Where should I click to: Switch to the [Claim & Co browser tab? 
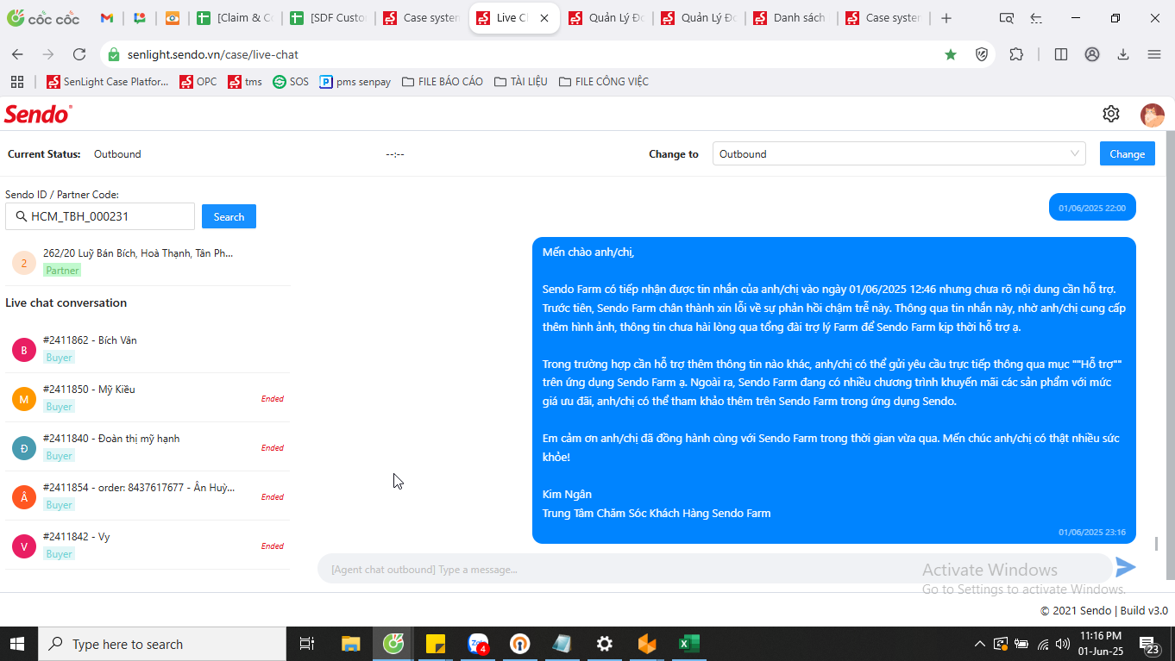[x=235, y=18]
